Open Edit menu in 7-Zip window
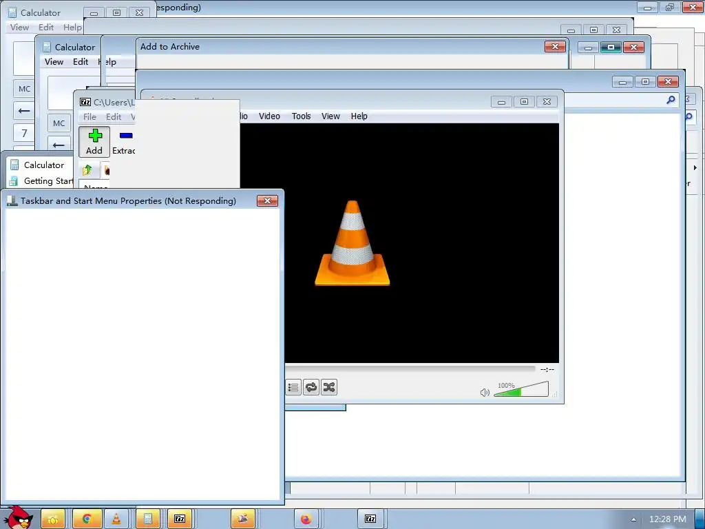 pyautogui.click(x=114, y=117)
